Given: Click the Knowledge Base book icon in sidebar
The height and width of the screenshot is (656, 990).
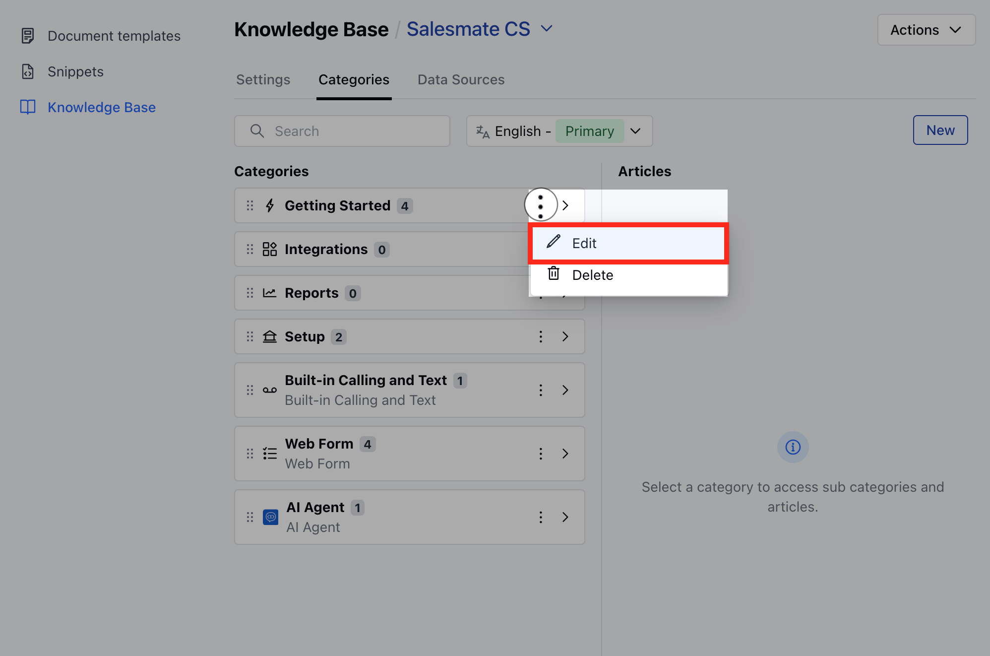Looking at the screenshot, I should [28, 107].
